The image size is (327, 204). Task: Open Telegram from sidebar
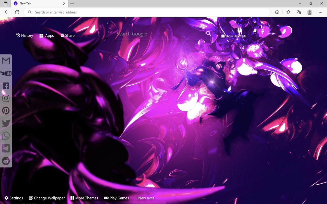tap(6, 148)
